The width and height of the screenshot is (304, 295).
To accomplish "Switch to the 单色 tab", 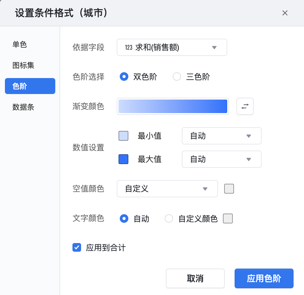I will click(x=20, y=45).
